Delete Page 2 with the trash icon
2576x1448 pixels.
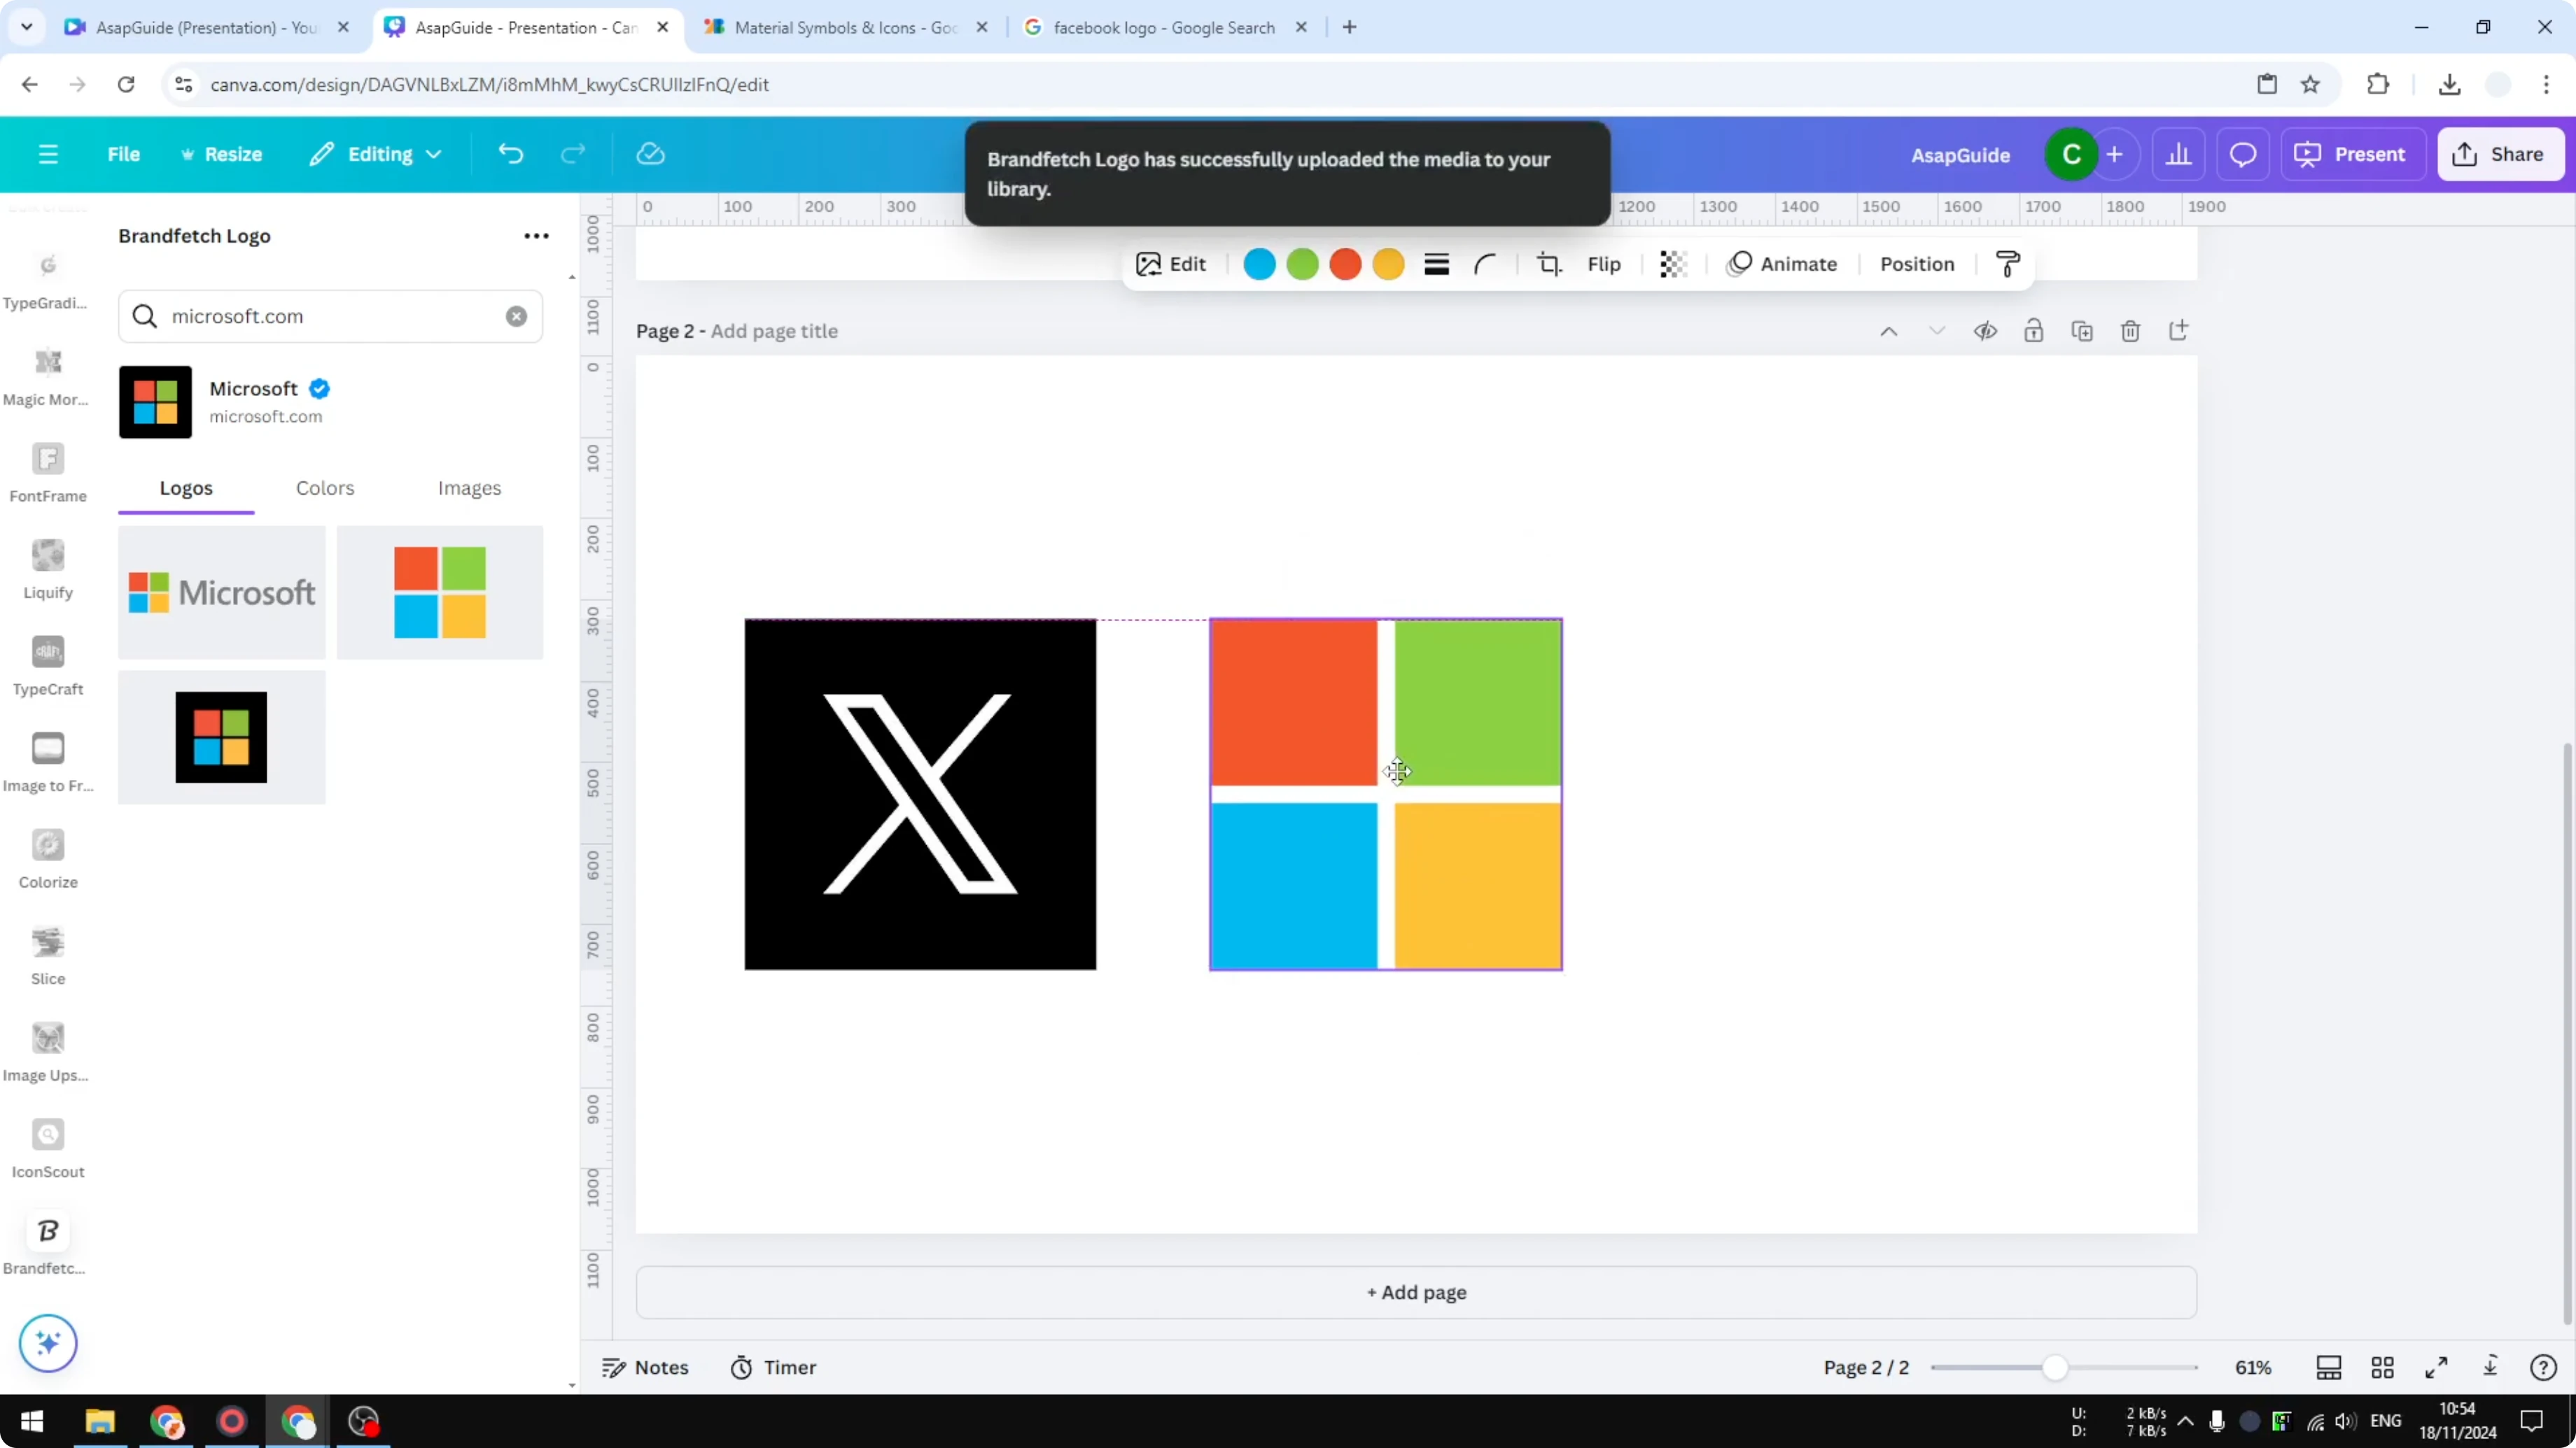(2130, 329)
